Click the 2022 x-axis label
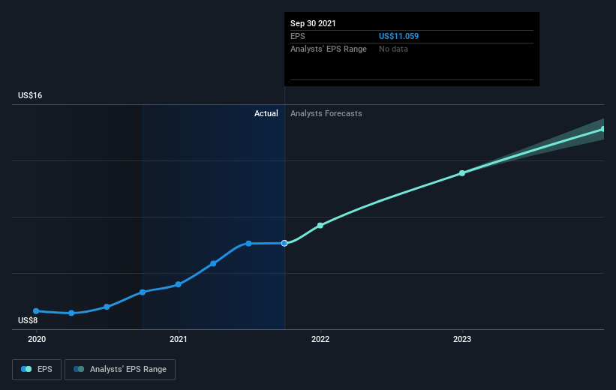 coord(320,339)
